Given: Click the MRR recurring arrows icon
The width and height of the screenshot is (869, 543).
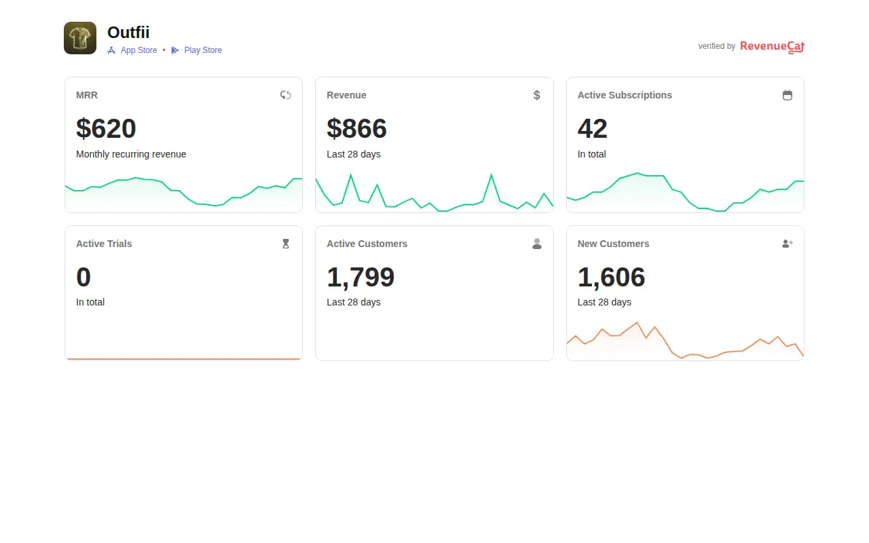Looking at the screenshot, I should [x=286, y=95].
